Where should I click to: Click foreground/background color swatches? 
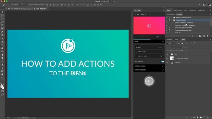(2, 87)
